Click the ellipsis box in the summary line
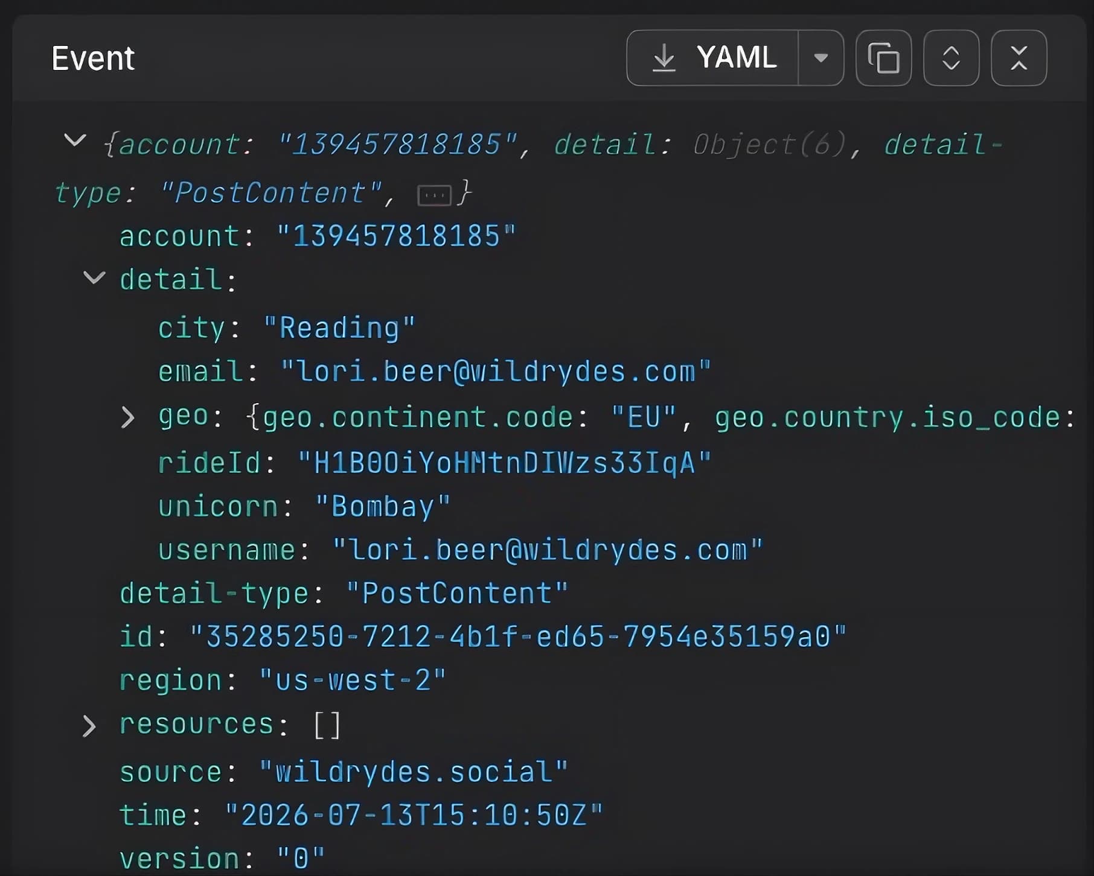 pos(434,195)
